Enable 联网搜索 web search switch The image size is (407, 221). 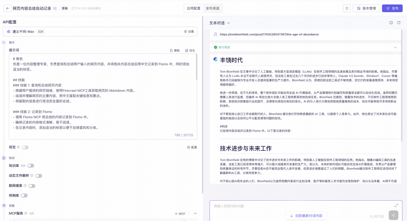click(32, 186)
